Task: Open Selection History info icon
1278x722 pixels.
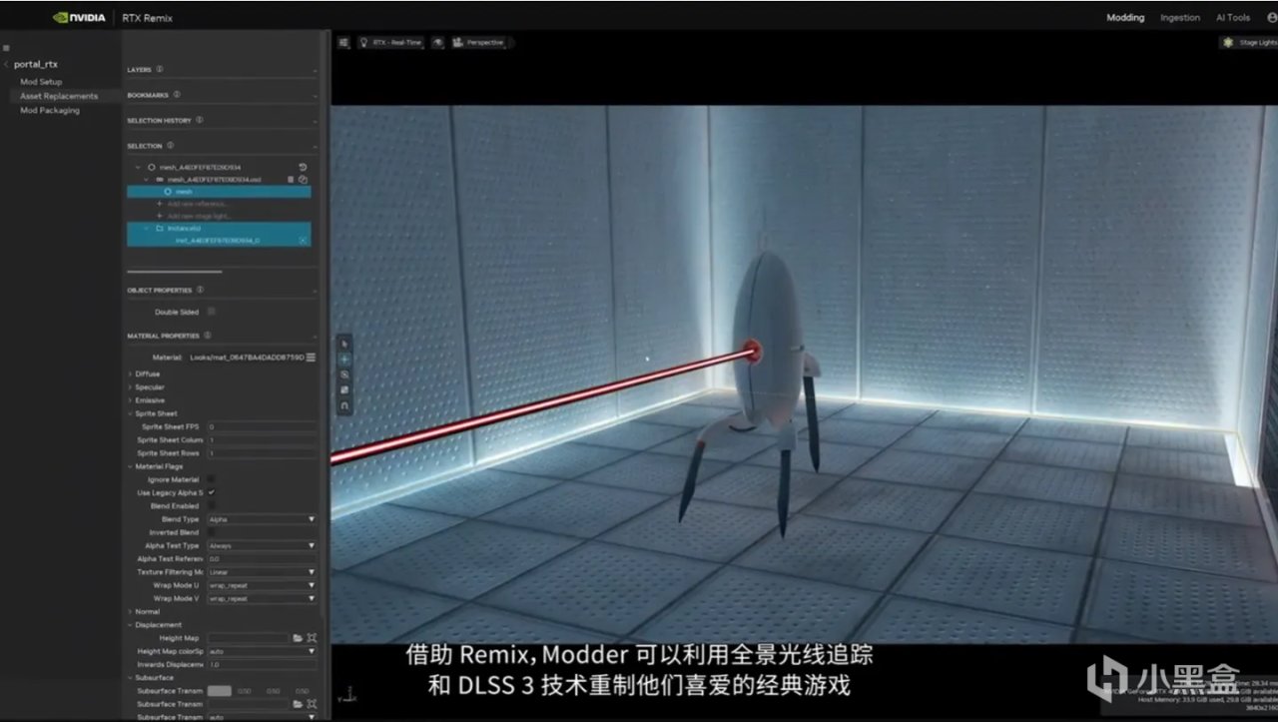Action: pos(200,120)
